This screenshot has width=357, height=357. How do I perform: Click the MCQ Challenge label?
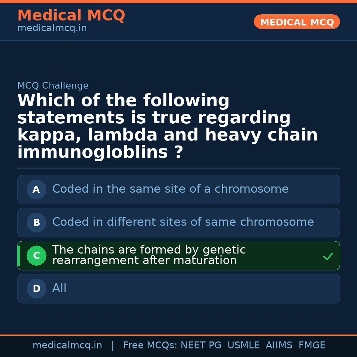[53, 86]
